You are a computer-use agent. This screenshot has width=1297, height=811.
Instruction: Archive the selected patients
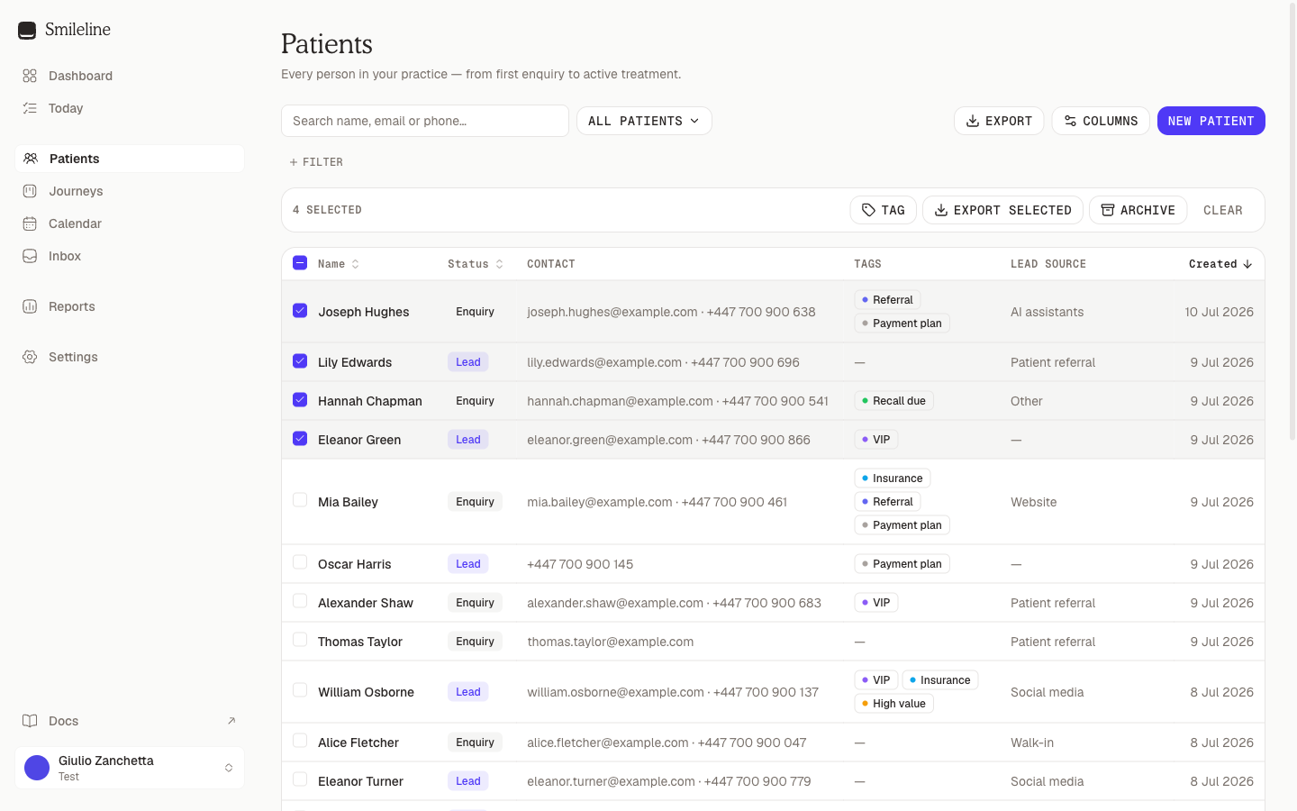[1138, 210]
